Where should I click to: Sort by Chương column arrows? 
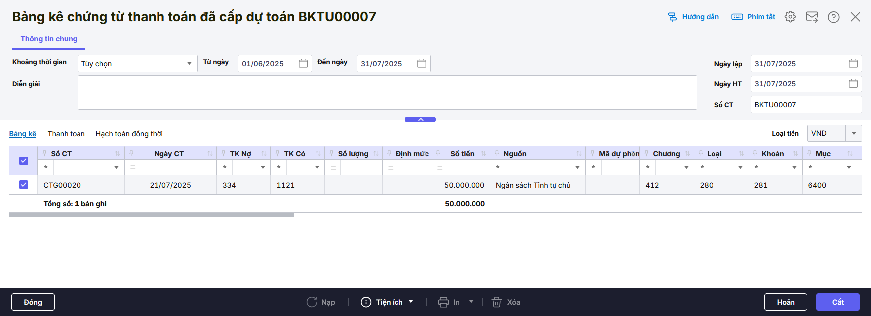point(687,153)
